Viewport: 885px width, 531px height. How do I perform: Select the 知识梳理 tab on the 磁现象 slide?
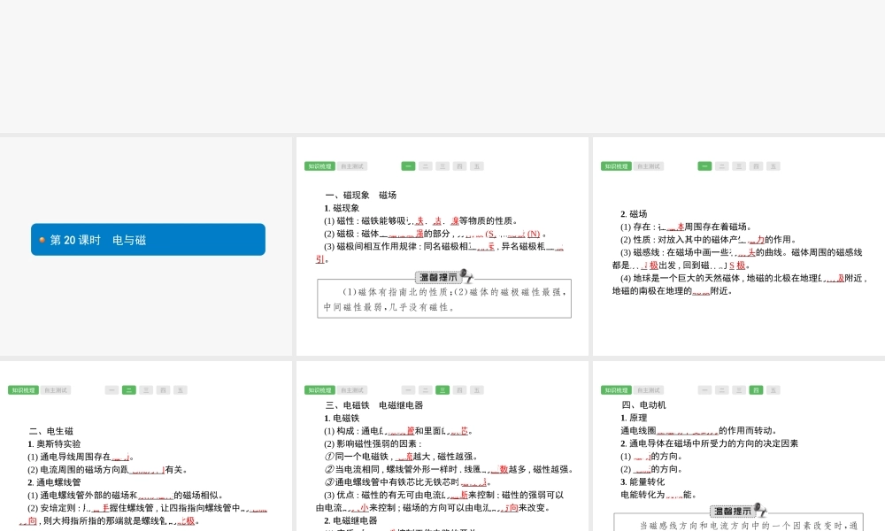[319, 166]
